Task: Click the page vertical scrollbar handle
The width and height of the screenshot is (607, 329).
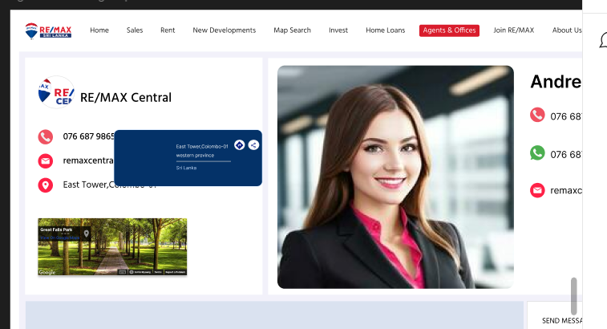Action: (573, 296)
